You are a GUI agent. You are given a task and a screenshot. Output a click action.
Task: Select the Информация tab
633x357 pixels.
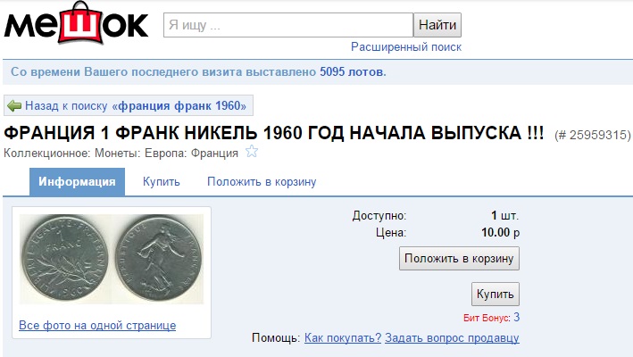click(77, 182)
